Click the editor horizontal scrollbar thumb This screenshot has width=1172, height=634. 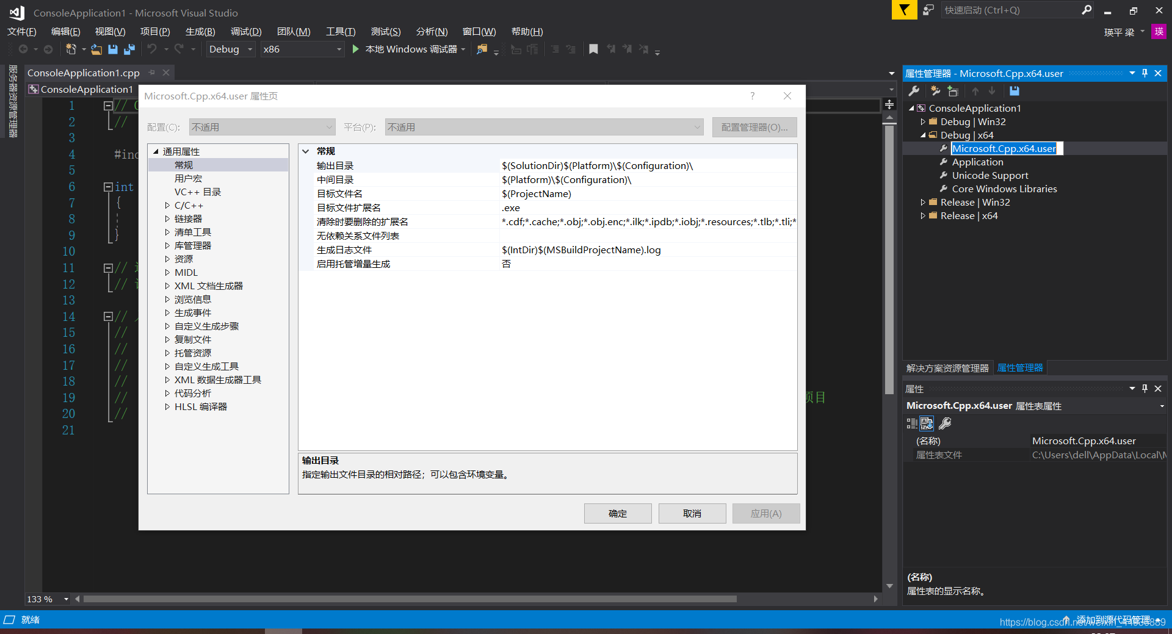pyautogui.click(x=410, y=599)
